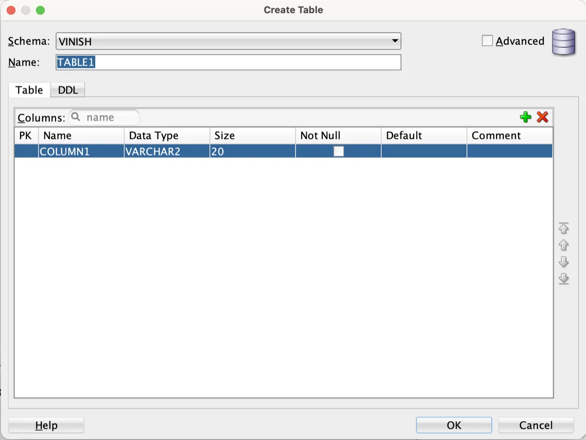This screenshot has height=440, width=586.
Task: Click magnifier icon in column search field
Action: pyautogui.click(x=76, y=117)
